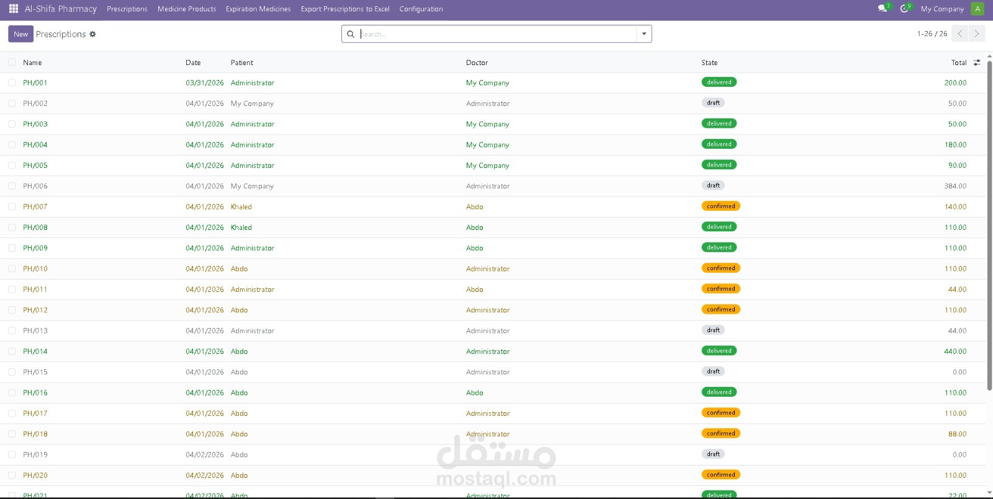Viewport: 993px width, 499px height.
Task: Click total 88.00 in PH/018 row
Action: coord(957,434)
